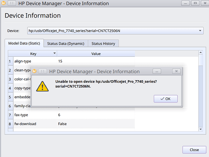Close the error dialog with its X button
This screenshot has width=209, height=157.
176,71
